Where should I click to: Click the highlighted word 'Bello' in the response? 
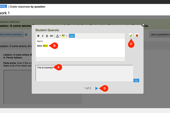point(45,46)
